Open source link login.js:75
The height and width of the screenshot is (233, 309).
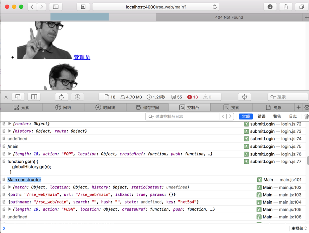(291, 146)
